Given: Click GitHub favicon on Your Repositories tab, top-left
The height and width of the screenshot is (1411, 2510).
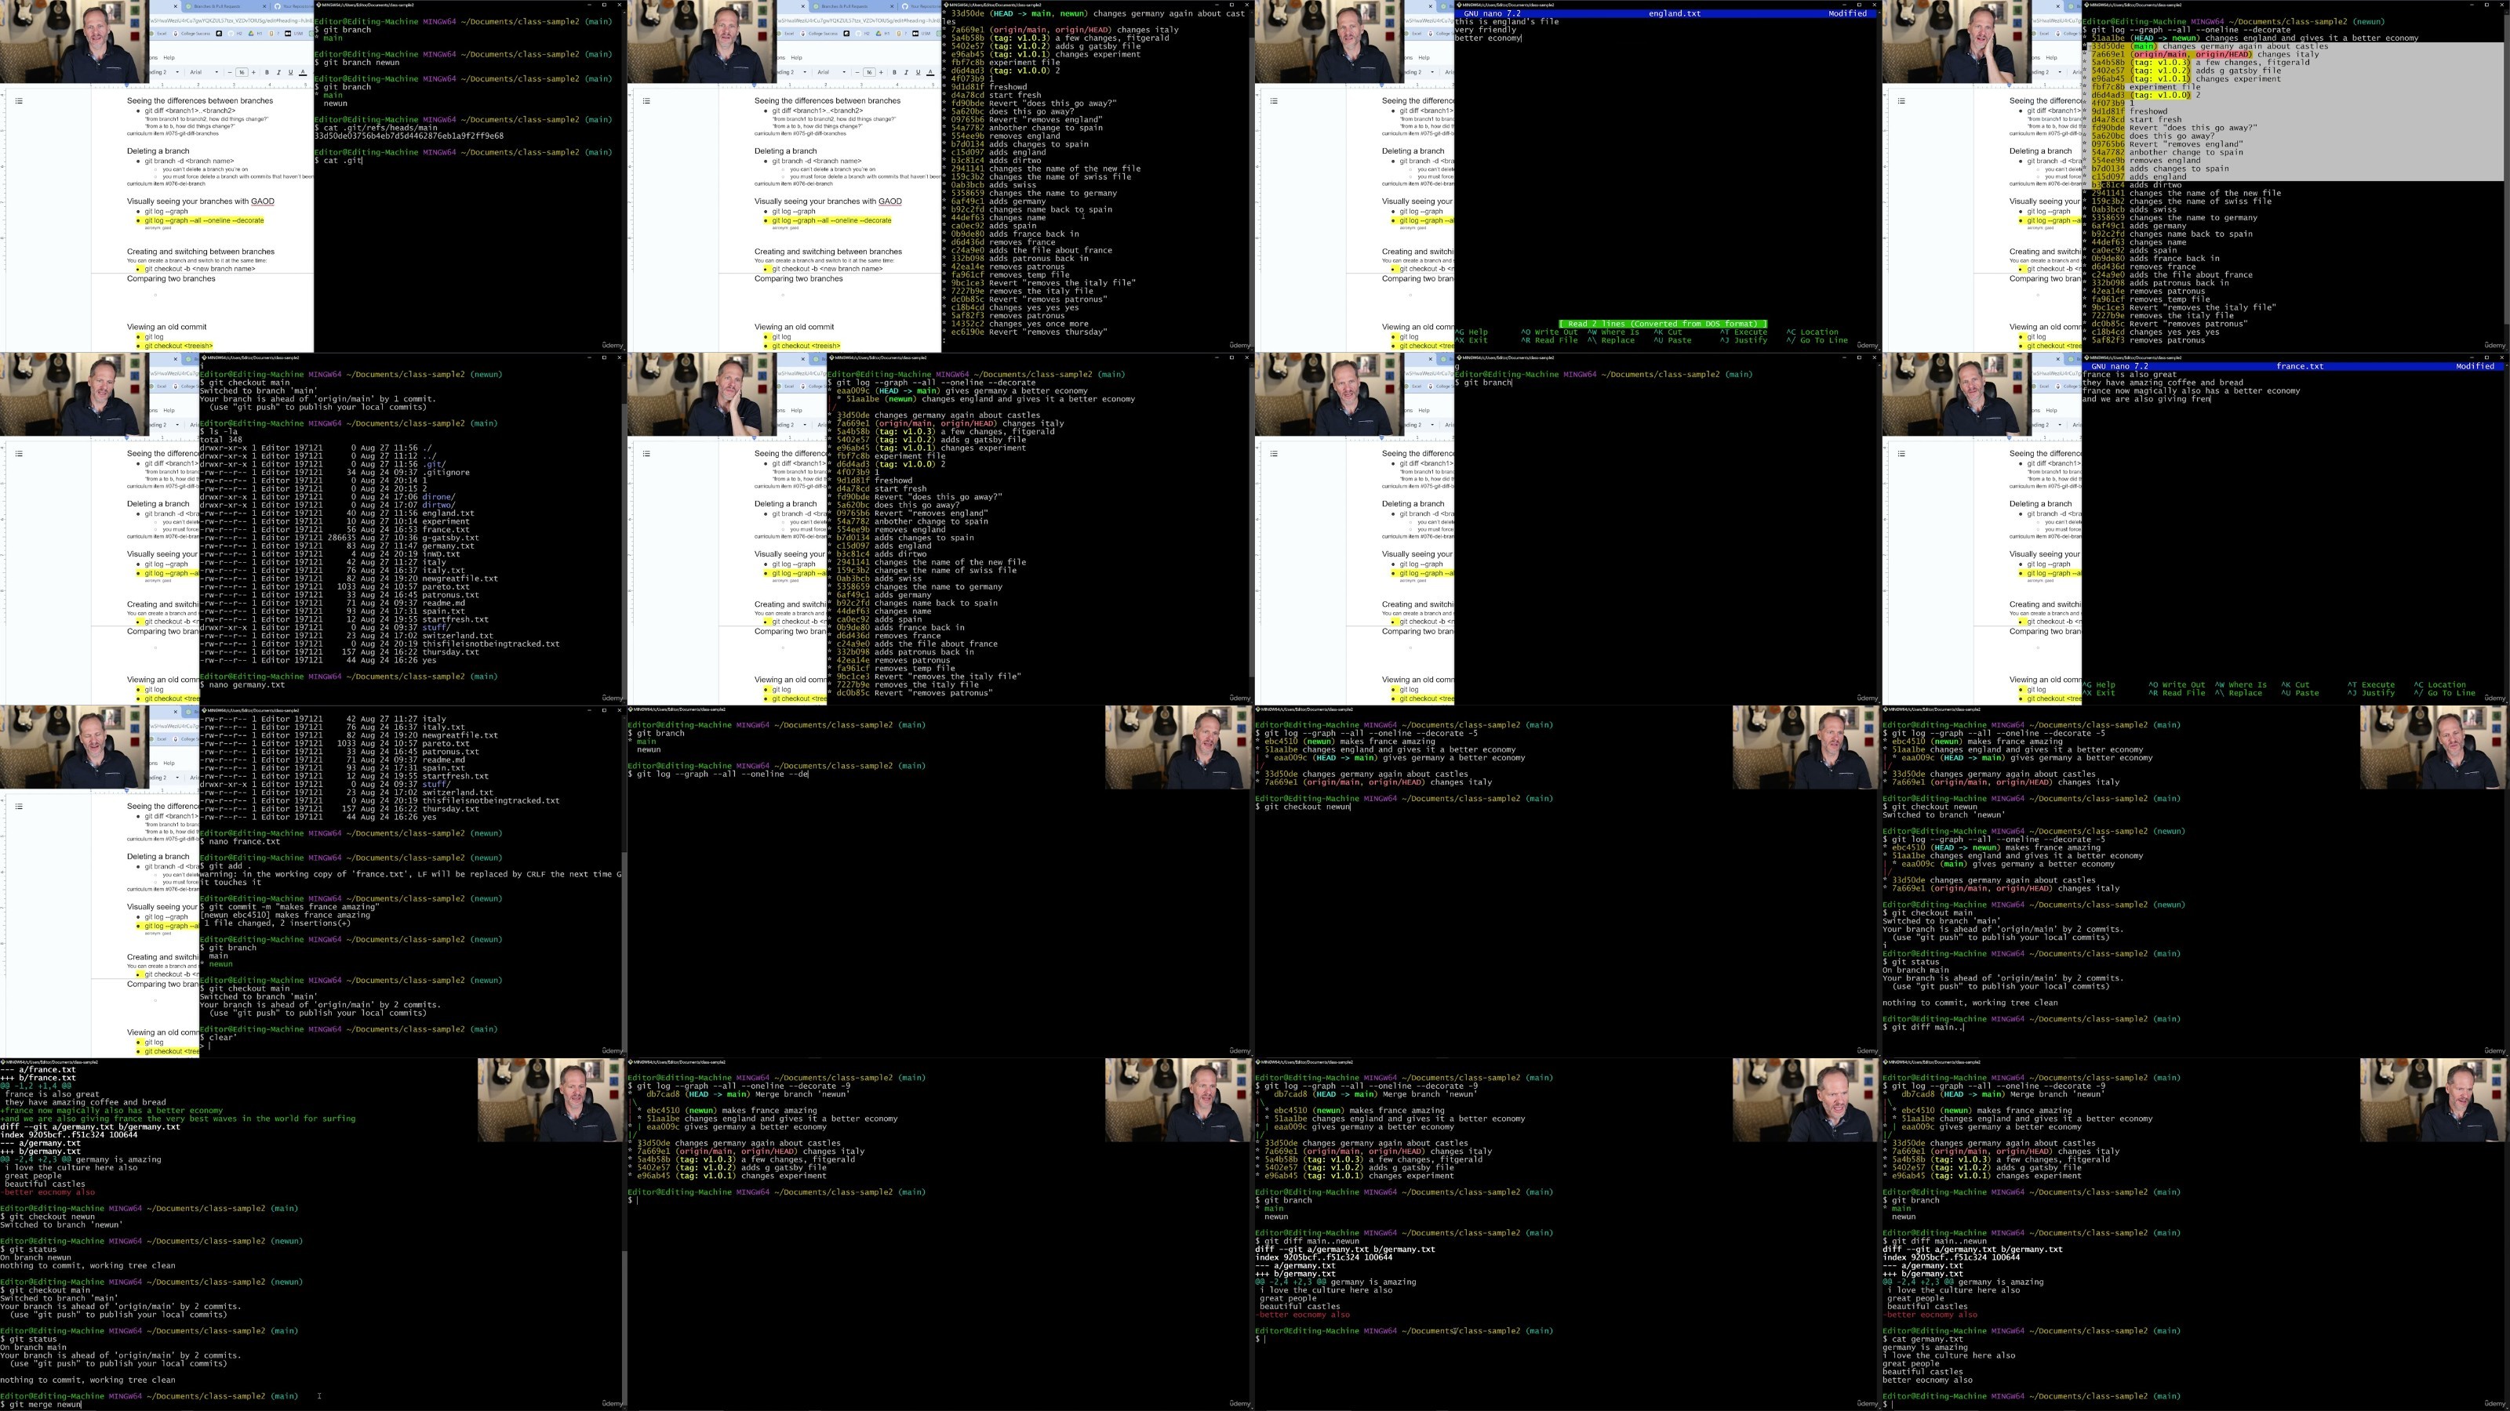Looking at the screenshot, I should pyautogui.click(x=278, y=7).
